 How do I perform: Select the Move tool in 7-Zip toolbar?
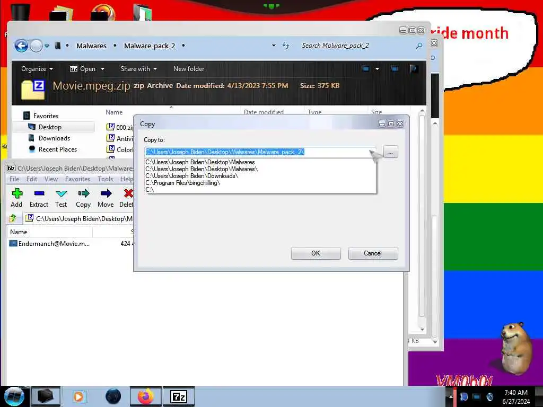(106, 198)
